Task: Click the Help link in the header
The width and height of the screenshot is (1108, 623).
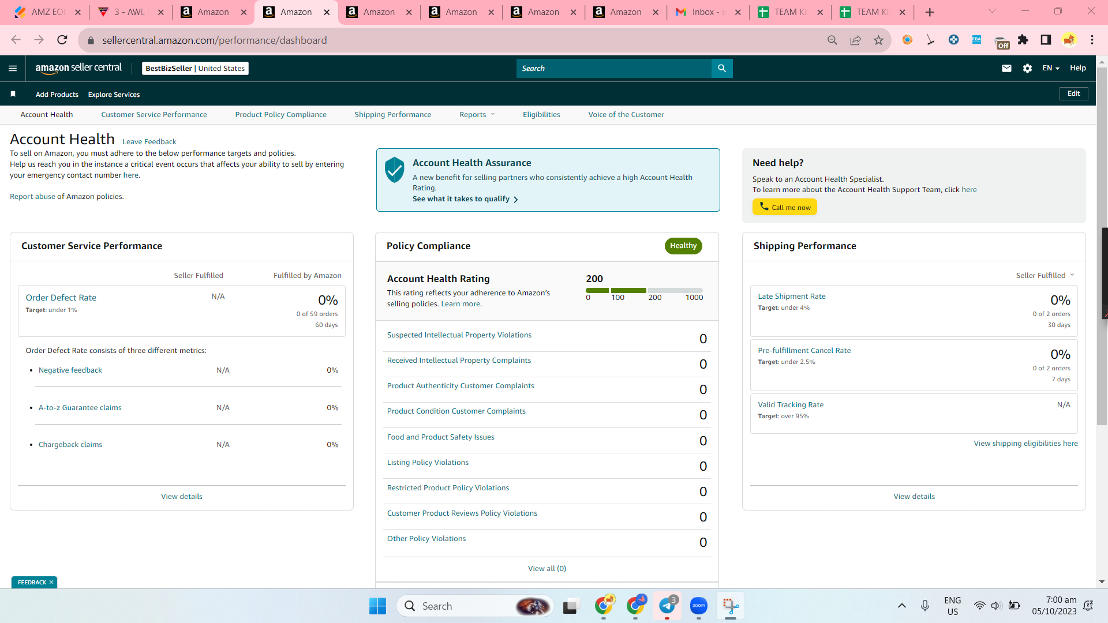Action: tap(1078, 68)
